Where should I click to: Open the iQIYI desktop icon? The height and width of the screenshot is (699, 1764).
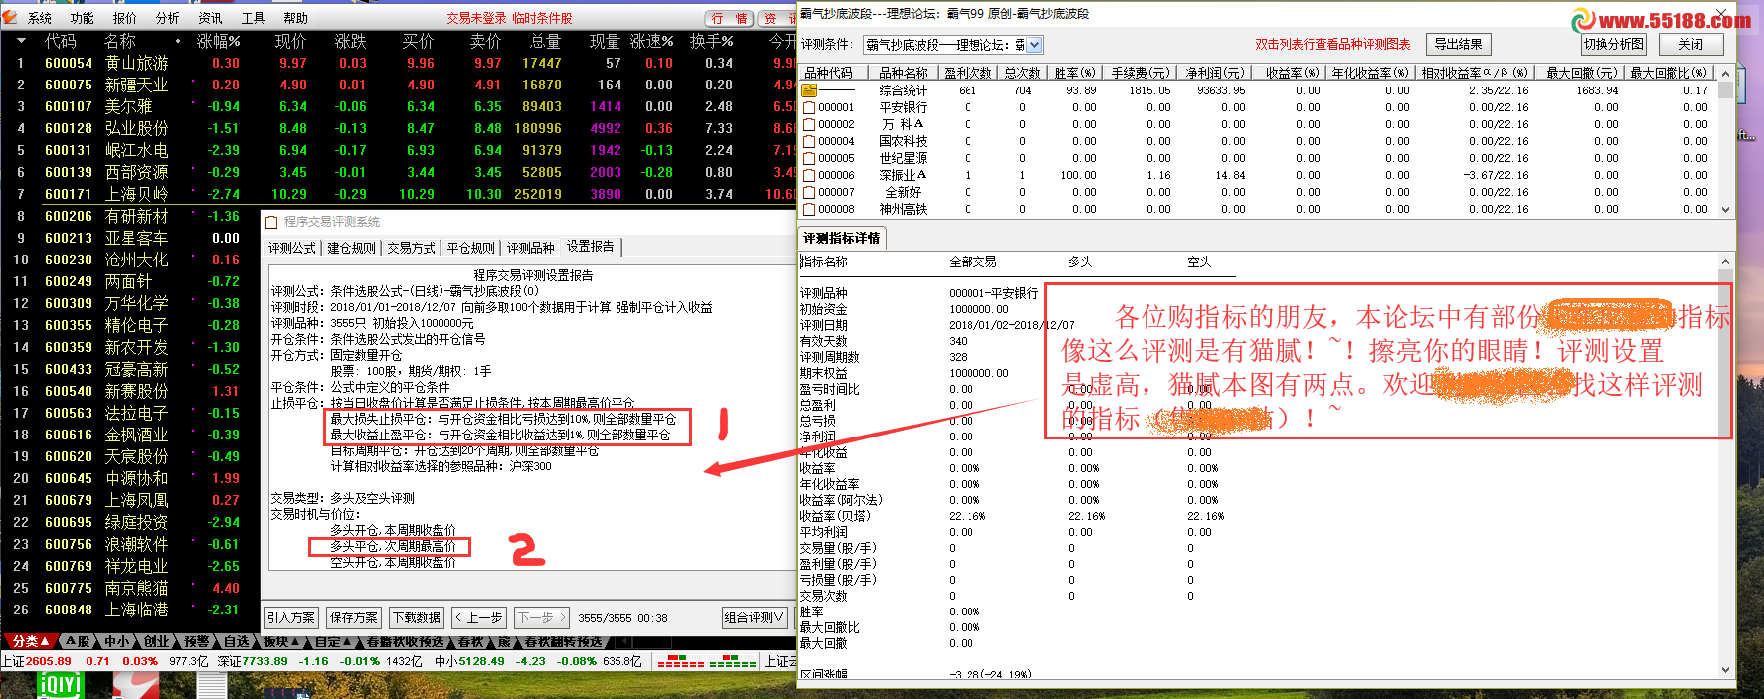[x=59, y=685]
